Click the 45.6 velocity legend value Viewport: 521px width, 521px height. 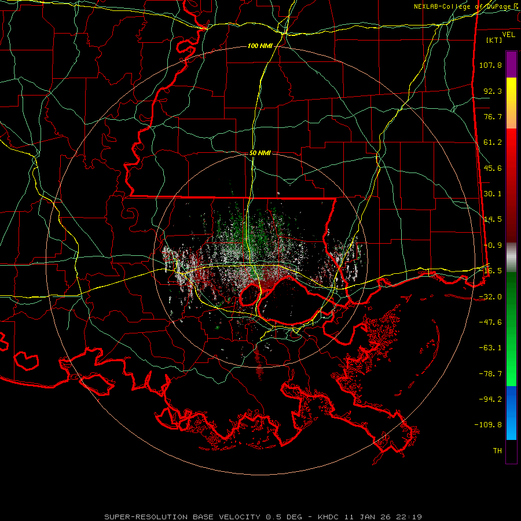(x=493, y=168)
